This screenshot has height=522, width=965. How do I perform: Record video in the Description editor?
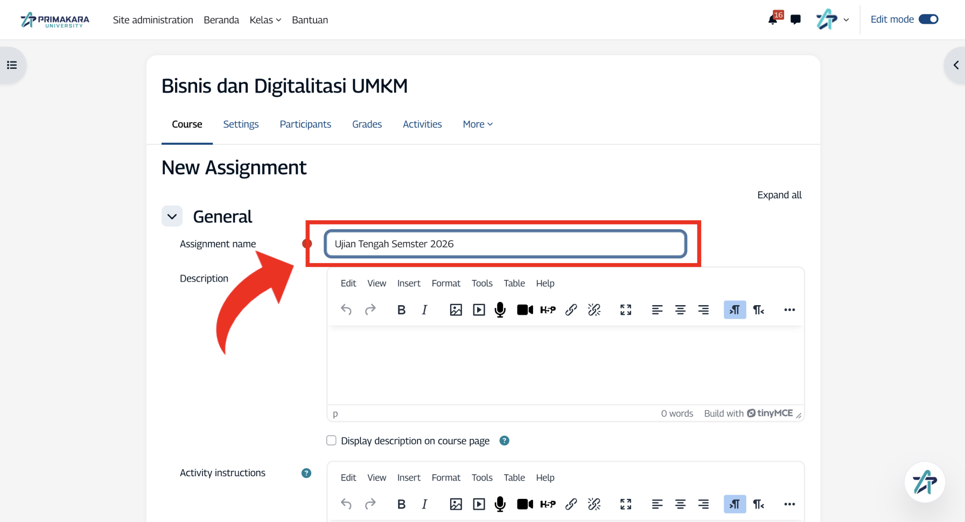point(525,309)
